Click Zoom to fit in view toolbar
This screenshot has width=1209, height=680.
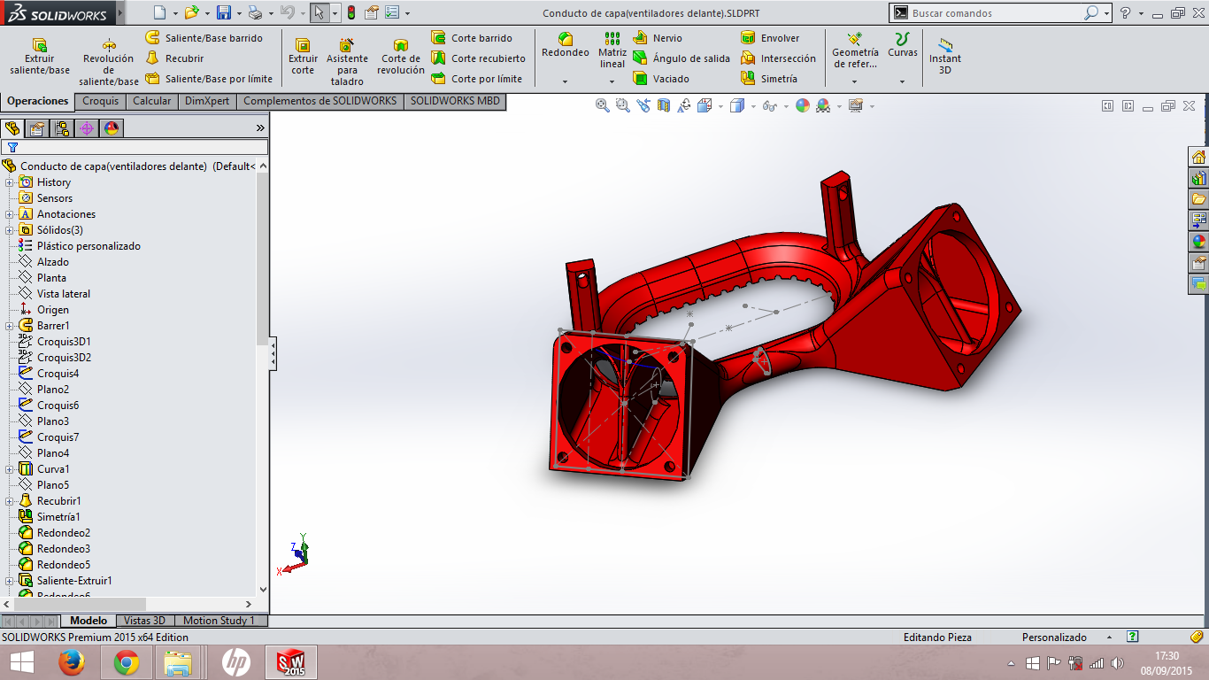[603, 105]
